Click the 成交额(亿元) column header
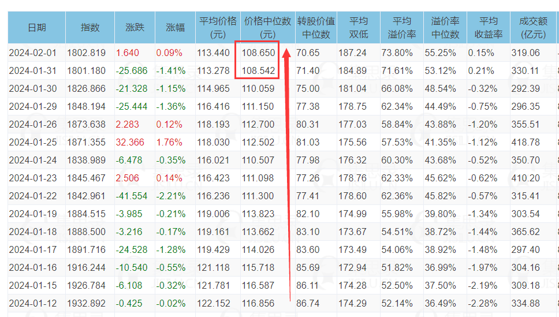 533,28
